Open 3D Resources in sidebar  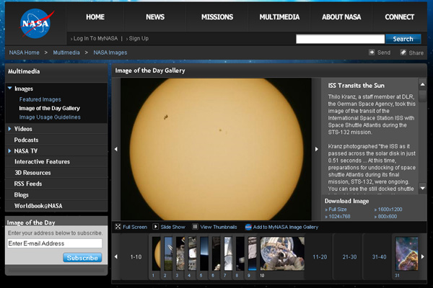click(32, 173)
